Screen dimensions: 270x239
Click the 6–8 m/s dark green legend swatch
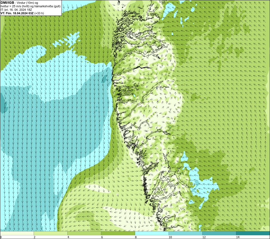(118, 233)
